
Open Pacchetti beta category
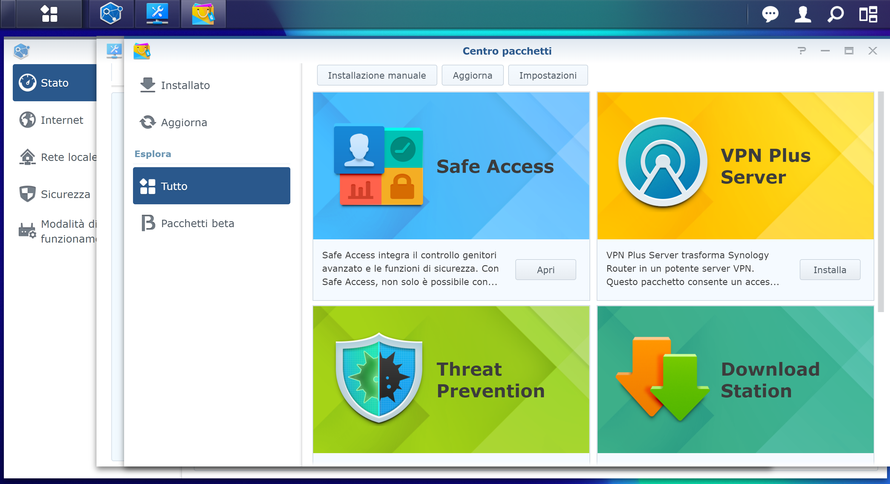tap(211, 223)
